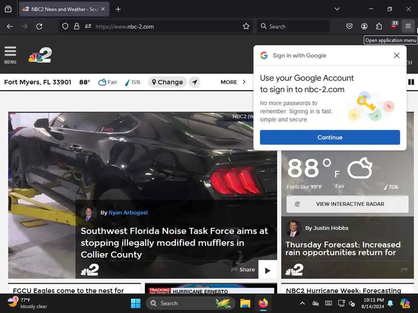The image size is (418, 313).
Task: Click the Windows taskbar Search box
Action: coord(190,303)
